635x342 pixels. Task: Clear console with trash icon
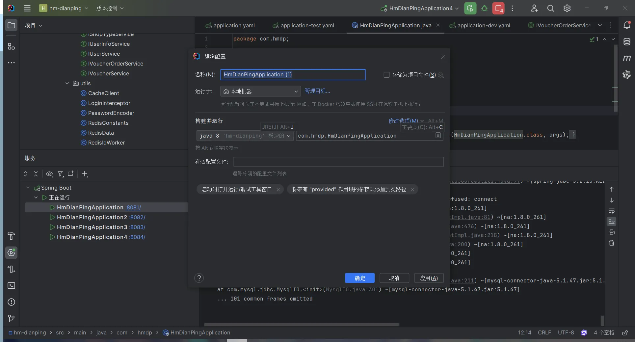(x=612, y=243)
